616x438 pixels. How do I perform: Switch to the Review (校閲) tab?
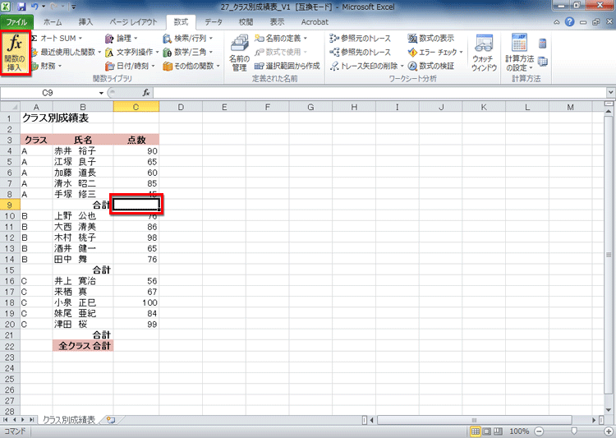[246, 22]
